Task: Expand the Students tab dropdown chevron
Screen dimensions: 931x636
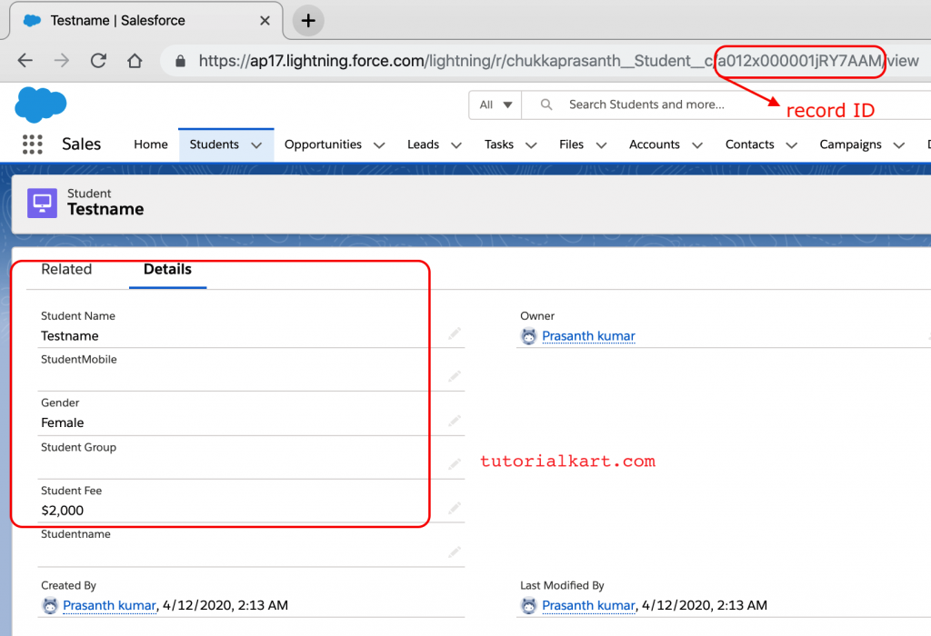Action: (x=255, y=144)
